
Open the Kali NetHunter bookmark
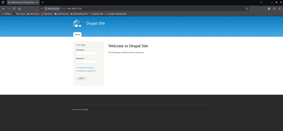coord(79,14)
